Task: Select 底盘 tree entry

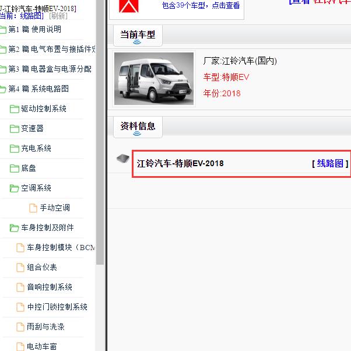Action: pos(29,168)
